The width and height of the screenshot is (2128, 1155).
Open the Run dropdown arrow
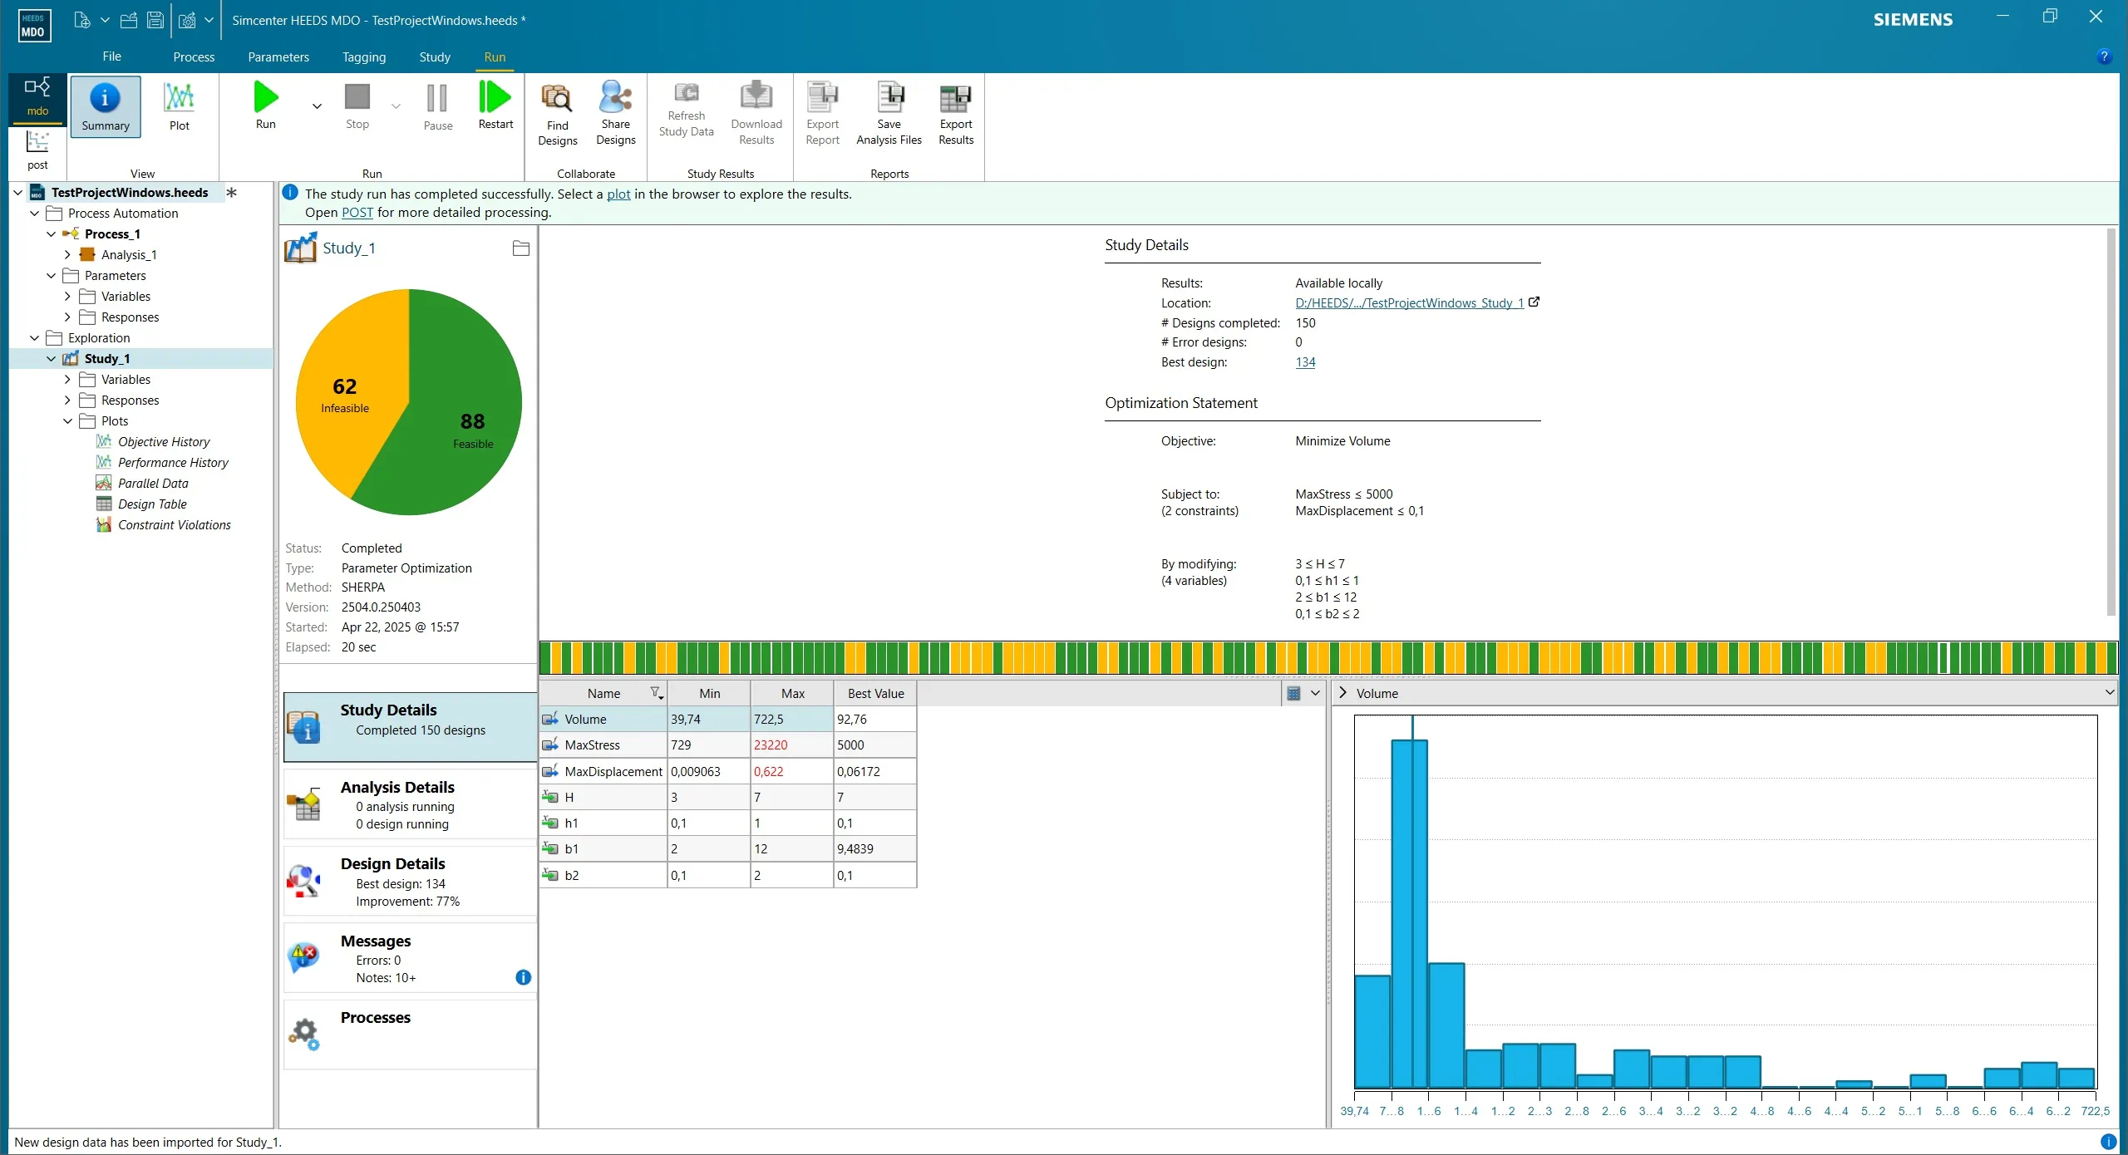[317, 106]
